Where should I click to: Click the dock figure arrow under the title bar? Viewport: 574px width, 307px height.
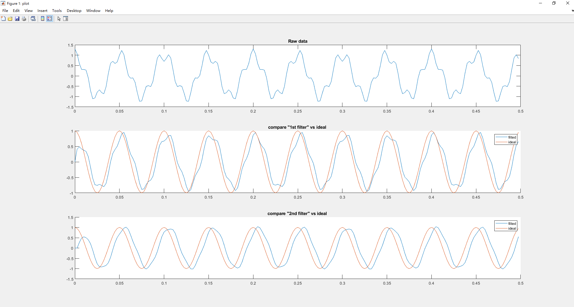pyautogui.click(x=572, y=10)
